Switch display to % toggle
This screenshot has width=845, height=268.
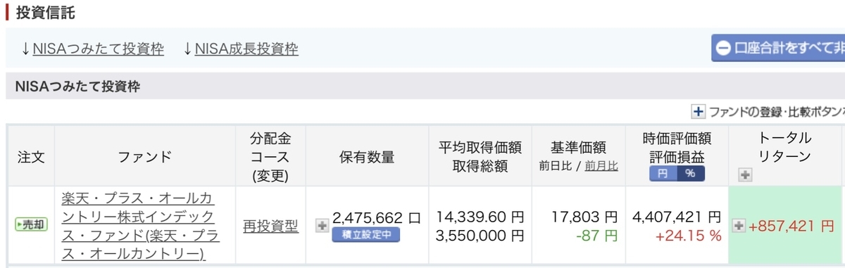[x=690, y=174]
